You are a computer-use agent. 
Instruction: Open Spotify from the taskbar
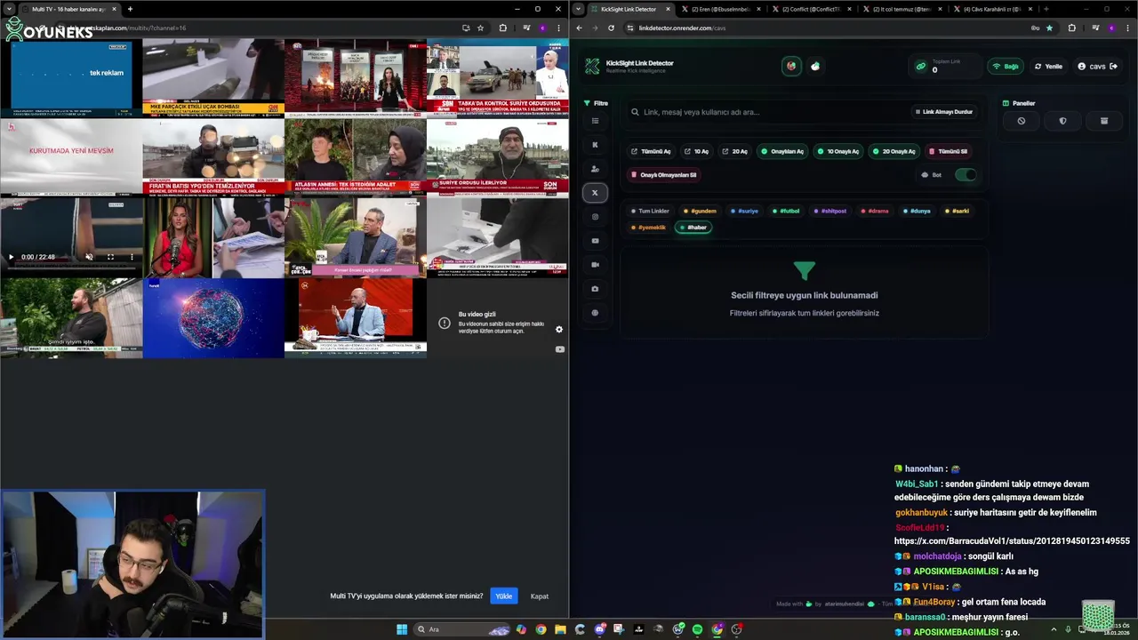tap(697, 629)
